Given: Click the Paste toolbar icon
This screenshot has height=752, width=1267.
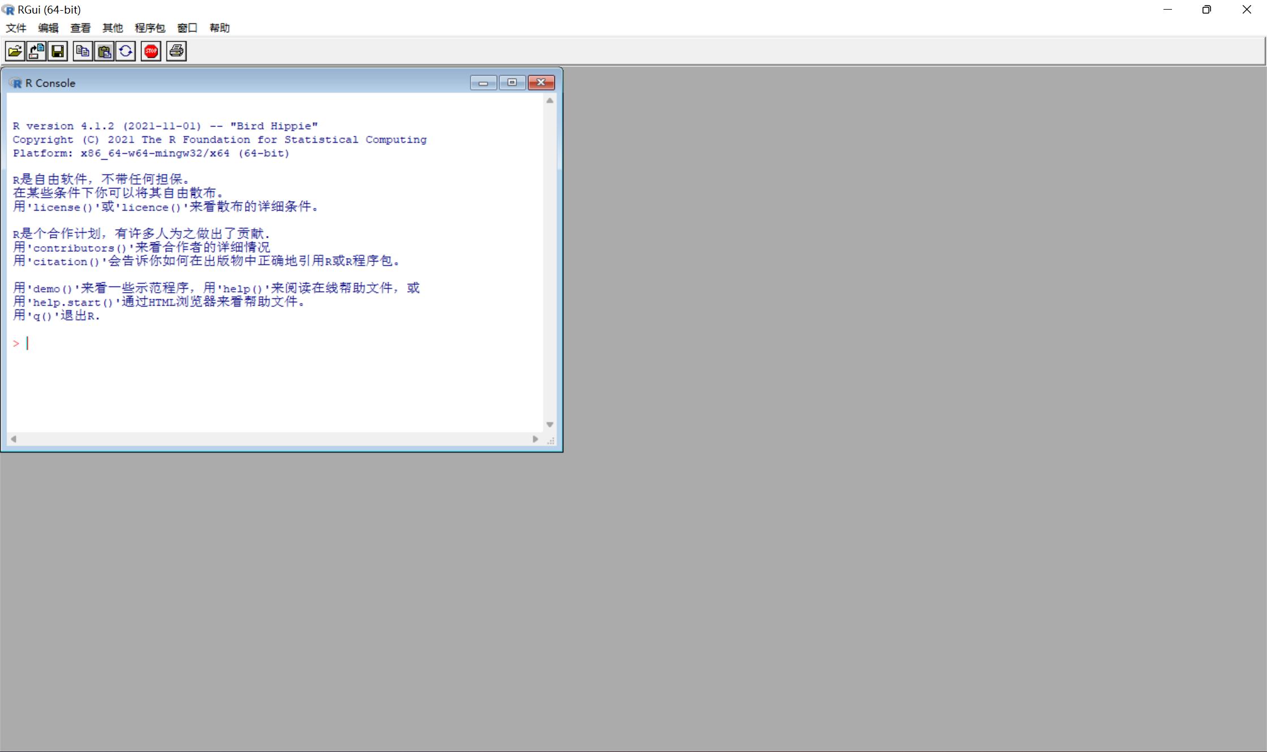Looking at the screenshot, I should click(x=104, y=51).
